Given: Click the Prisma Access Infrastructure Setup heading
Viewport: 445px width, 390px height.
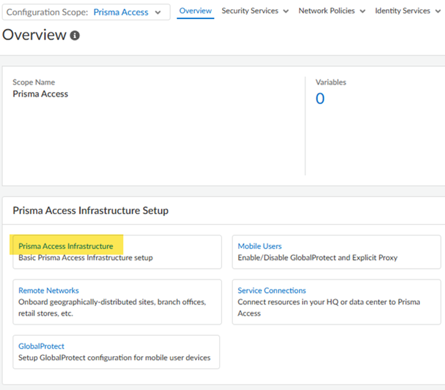Looking at the screenshot, I should (x=90, y=211).
